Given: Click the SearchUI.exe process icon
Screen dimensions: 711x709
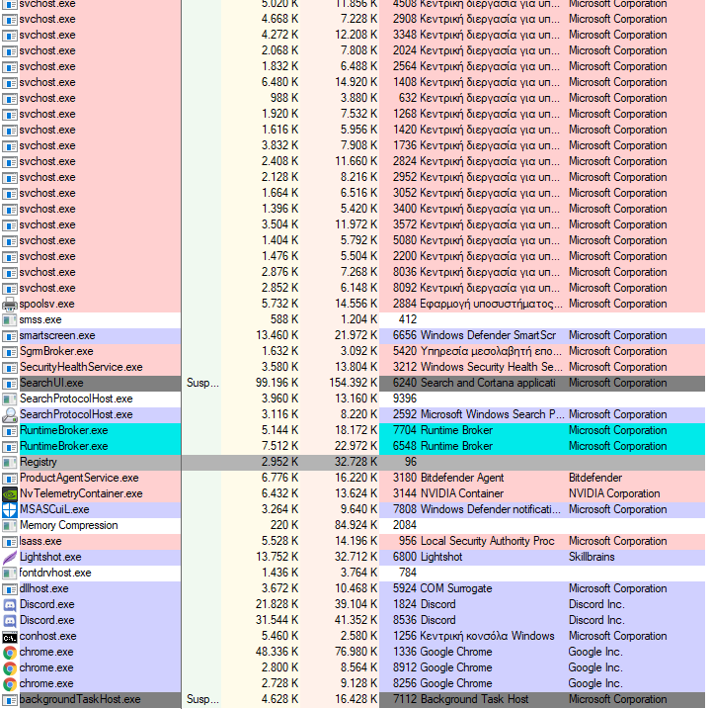Looking at the screenshot, I should pyautogui.click(x=10, y=384).
